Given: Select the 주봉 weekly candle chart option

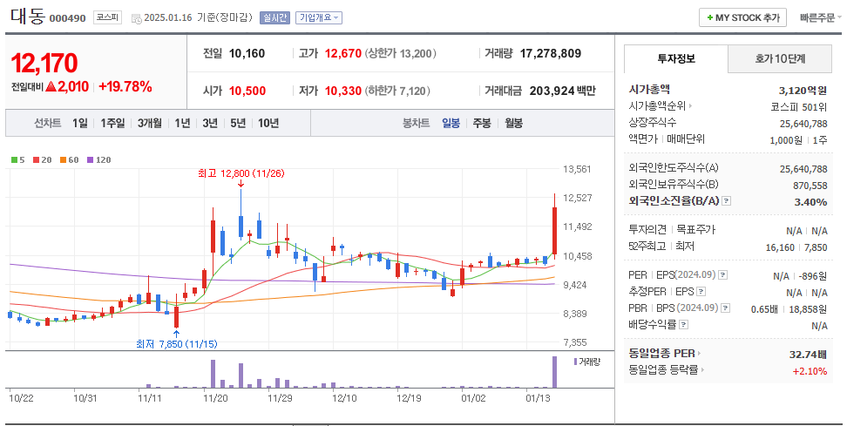Looking at the screenshot, I should (x=482, y=123).
